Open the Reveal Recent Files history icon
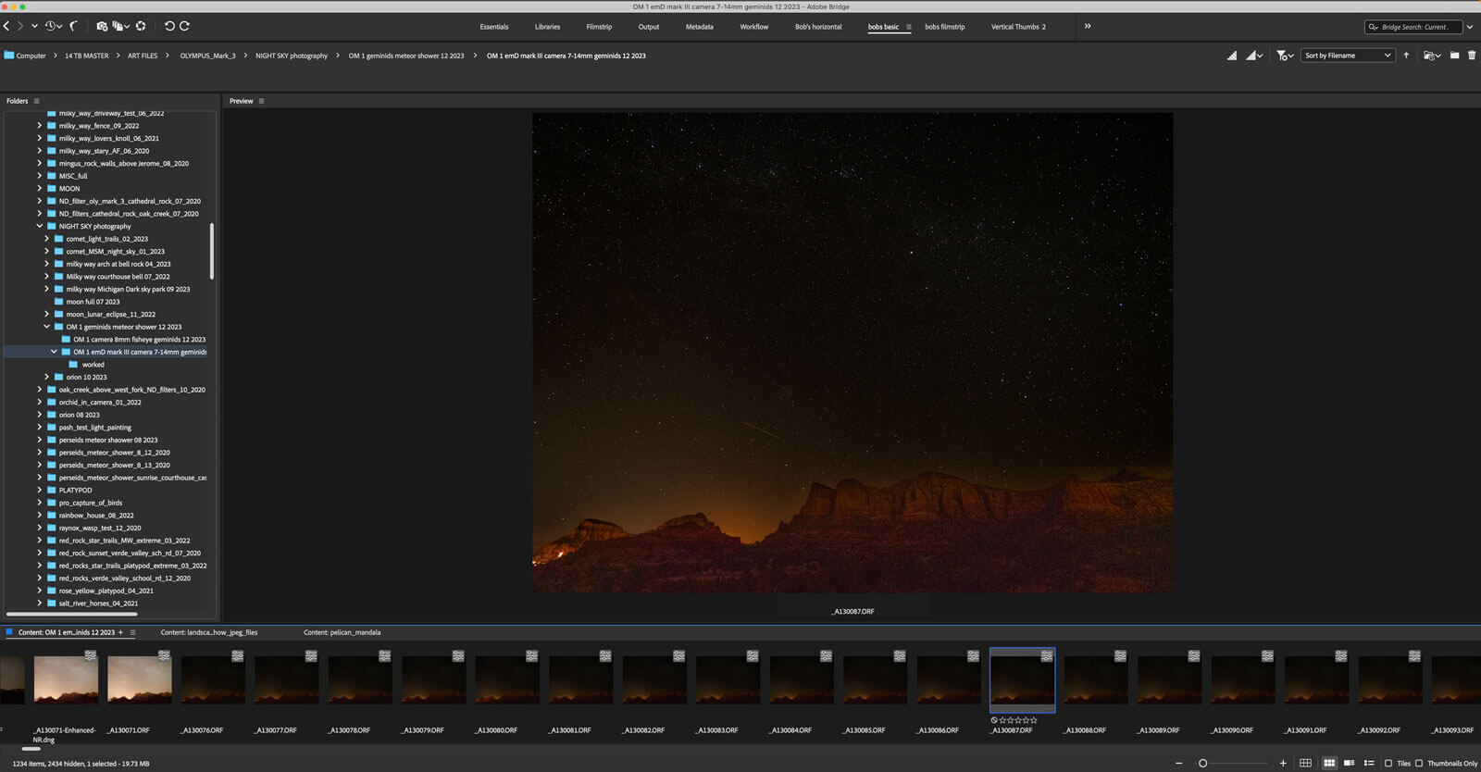Screen dimensions: 1481x772 (x=52, y=26)
